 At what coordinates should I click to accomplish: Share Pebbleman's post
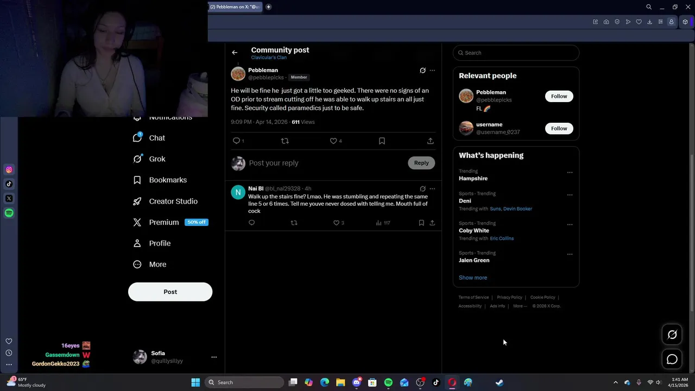[x=430, y=141]
